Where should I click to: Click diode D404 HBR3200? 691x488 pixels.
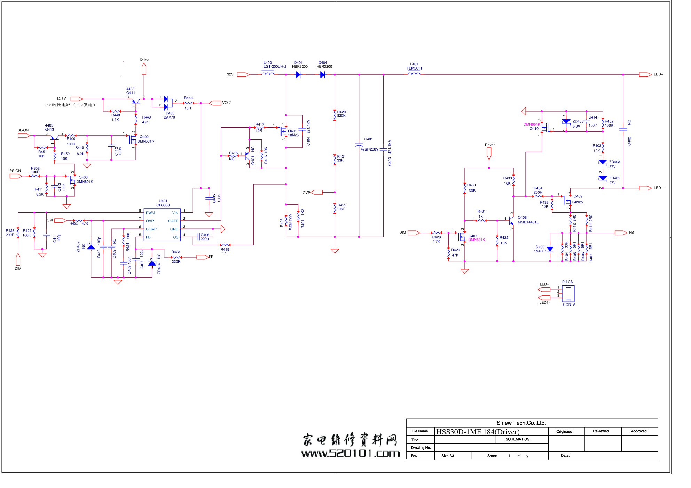[322, 75]
